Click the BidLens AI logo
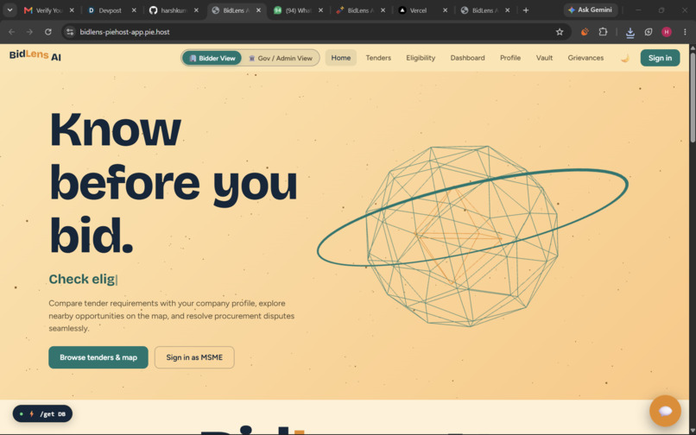This screenshot has height=435, width=696. point(35,55)
